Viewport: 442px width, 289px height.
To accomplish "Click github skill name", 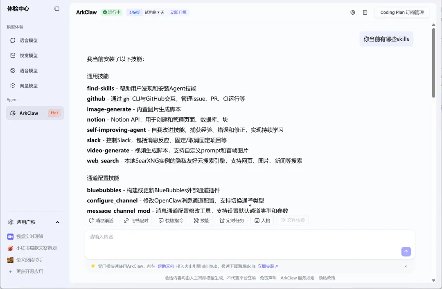I will [96, 99].
